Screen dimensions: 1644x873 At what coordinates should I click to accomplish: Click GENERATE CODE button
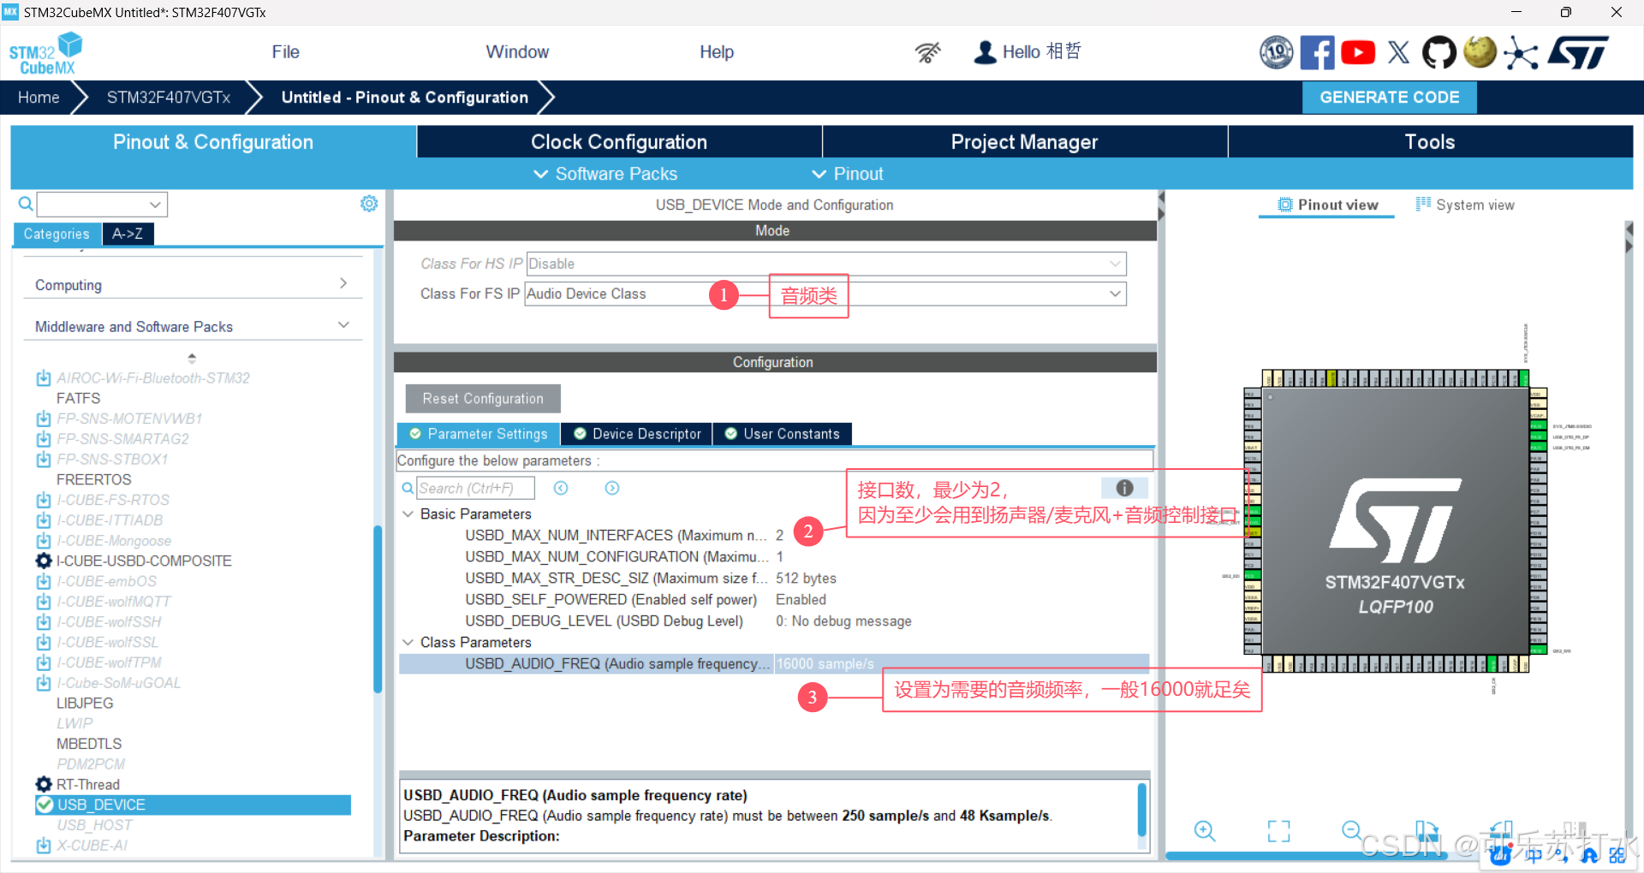(x=1389, y=98)
